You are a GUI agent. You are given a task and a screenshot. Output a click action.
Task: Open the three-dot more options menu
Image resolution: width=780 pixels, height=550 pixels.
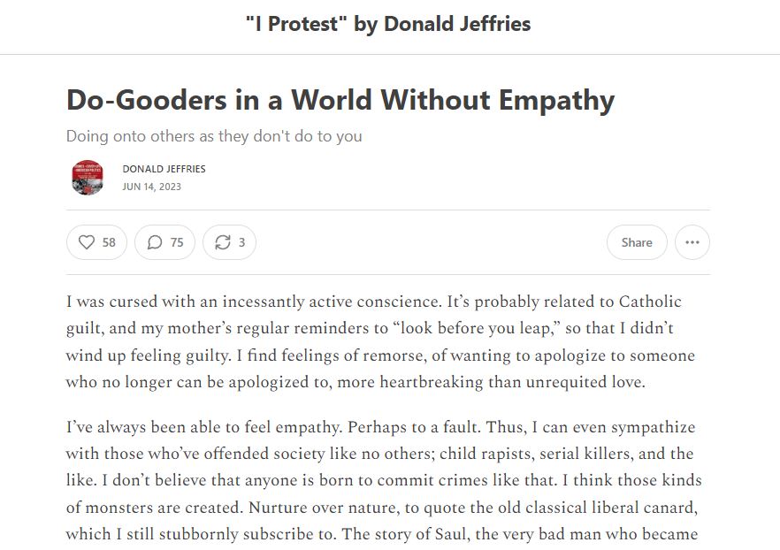pos(692,242)
